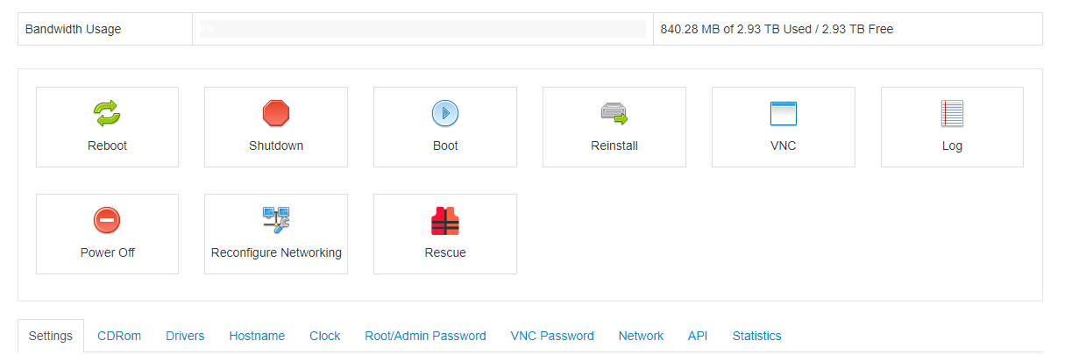Open VNC console window icon
Screen dimensions: 1086x355
(x=783, y=113)
